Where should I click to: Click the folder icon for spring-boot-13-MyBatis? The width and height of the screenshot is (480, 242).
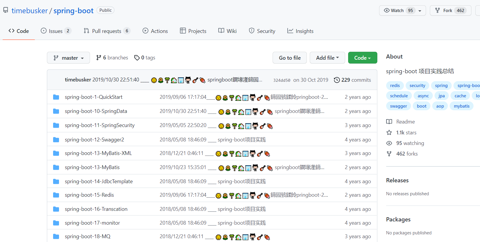tap(56, 167)
